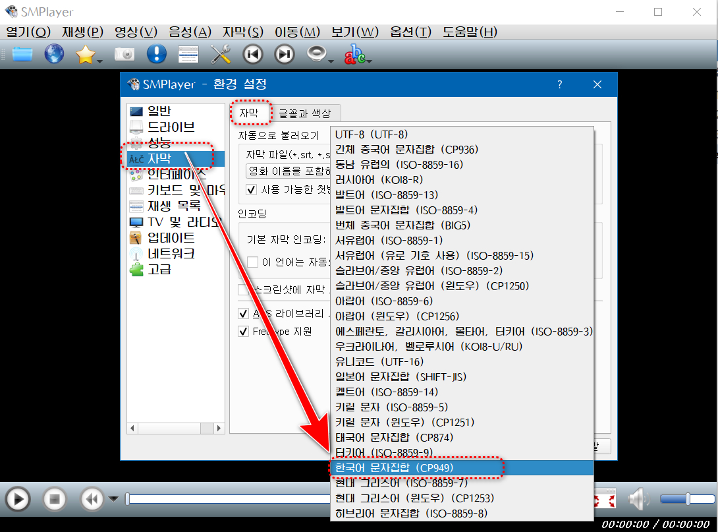Open file with the folder toolbar icon
Viewport: 718px width, 532px height.
click(x=22, y=54)
